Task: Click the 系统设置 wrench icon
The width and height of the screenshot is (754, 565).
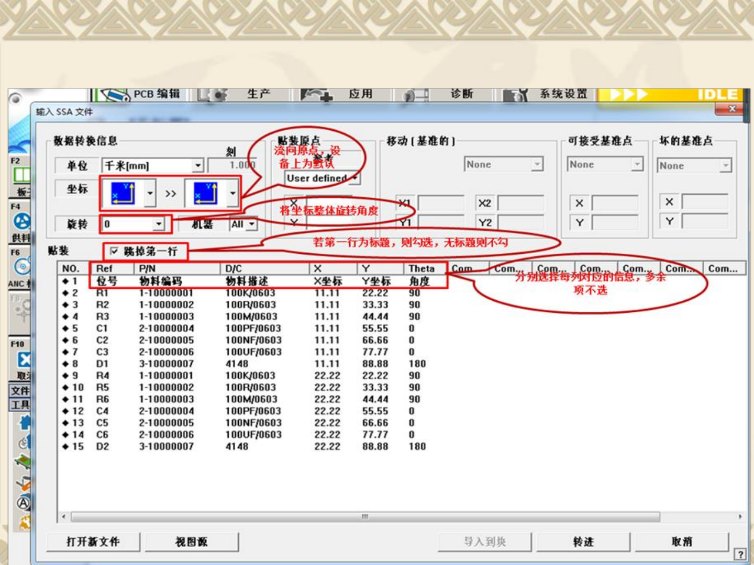Action: point(515,95)
